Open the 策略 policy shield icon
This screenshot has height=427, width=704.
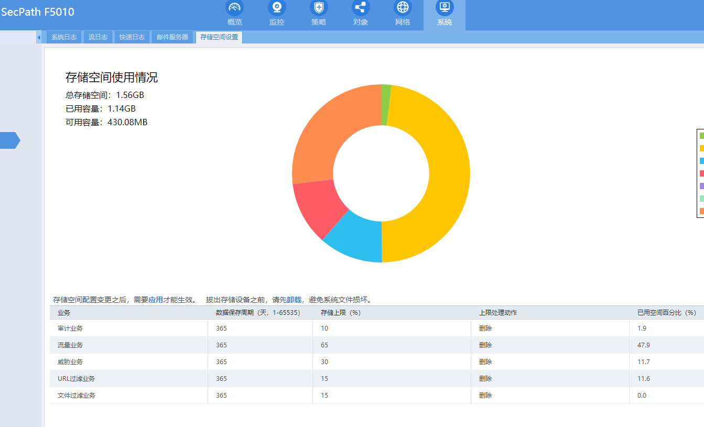(319, 8)
